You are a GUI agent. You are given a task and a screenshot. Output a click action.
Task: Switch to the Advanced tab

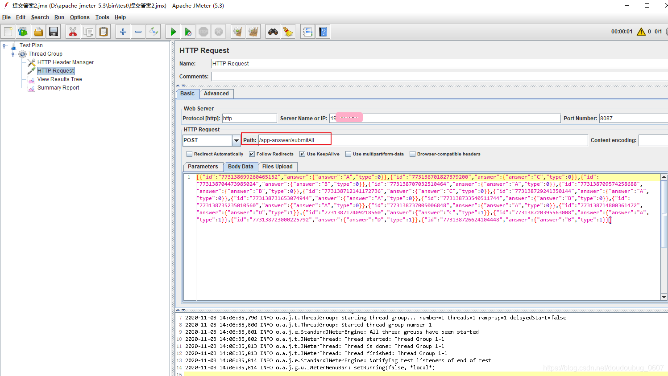pyautogui.click(x=216, y=94)
